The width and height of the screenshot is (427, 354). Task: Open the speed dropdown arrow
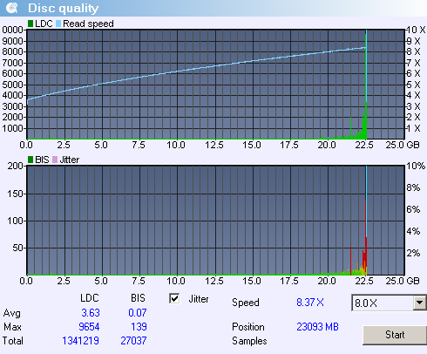419,303
